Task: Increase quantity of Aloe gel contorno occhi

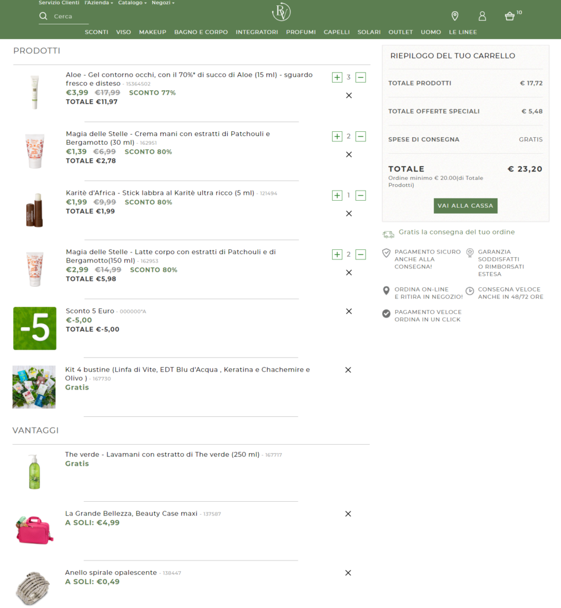Action: 337,77
